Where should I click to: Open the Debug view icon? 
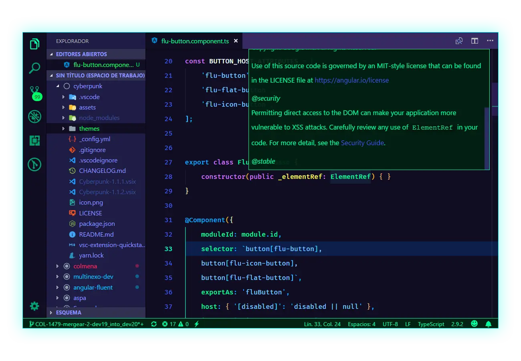tap(35, 117)
